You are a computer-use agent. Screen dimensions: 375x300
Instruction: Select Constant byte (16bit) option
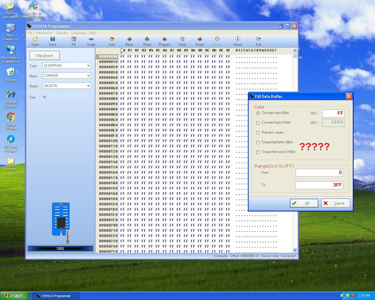[x=258, y=123]
